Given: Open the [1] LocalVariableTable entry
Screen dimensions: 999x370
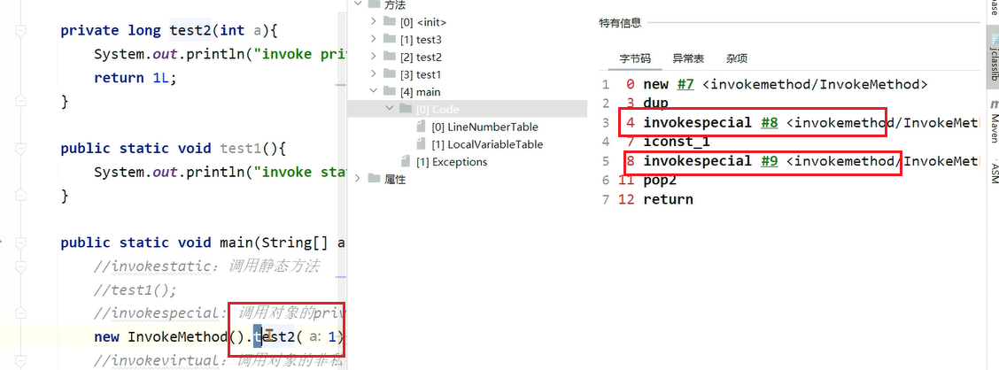Looking at the screenshot, I should [x=487, y=144].
